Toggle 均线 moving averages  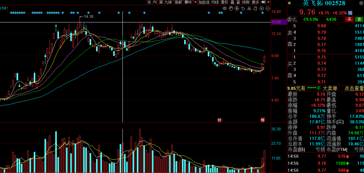pyautogui.click(x=215, y=2)
